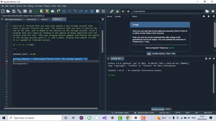Run the current cell

coord(42,11)
